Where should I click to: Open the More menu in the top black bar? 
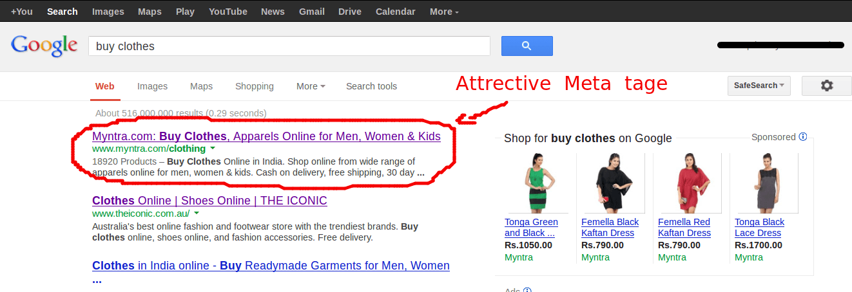tap(444, 12)
